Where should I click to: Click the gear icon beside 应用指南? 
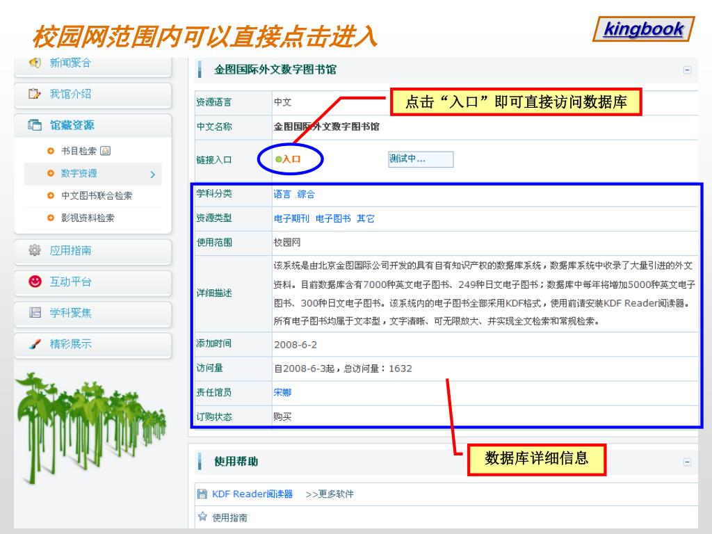tap(35, 250)
